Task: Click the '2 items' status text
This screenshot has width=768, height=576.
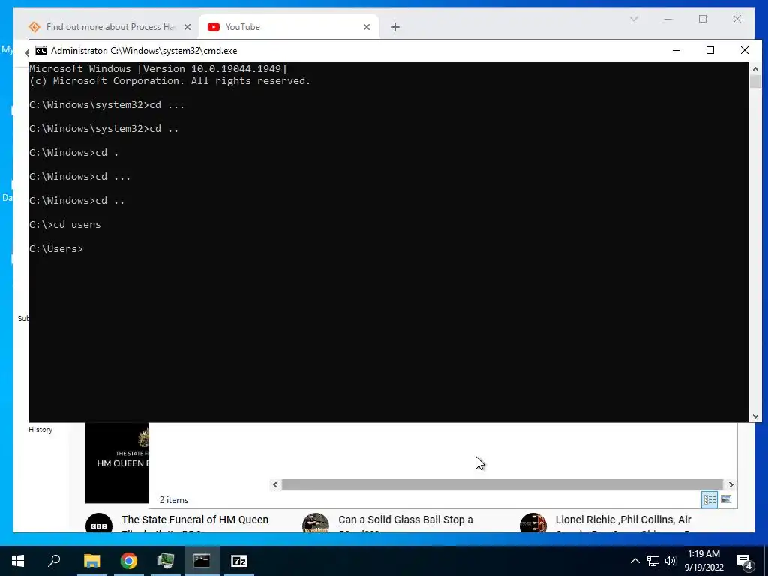Action: click(174, 500)
